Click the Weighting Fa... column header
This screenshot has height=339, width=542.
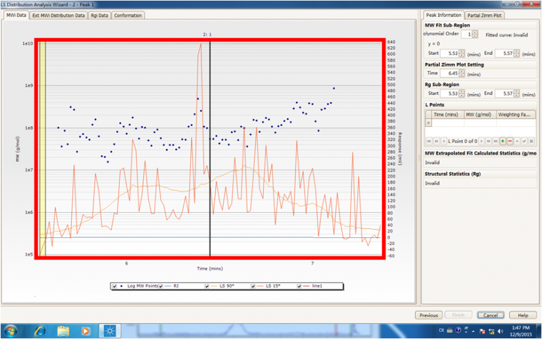(516, 115)
